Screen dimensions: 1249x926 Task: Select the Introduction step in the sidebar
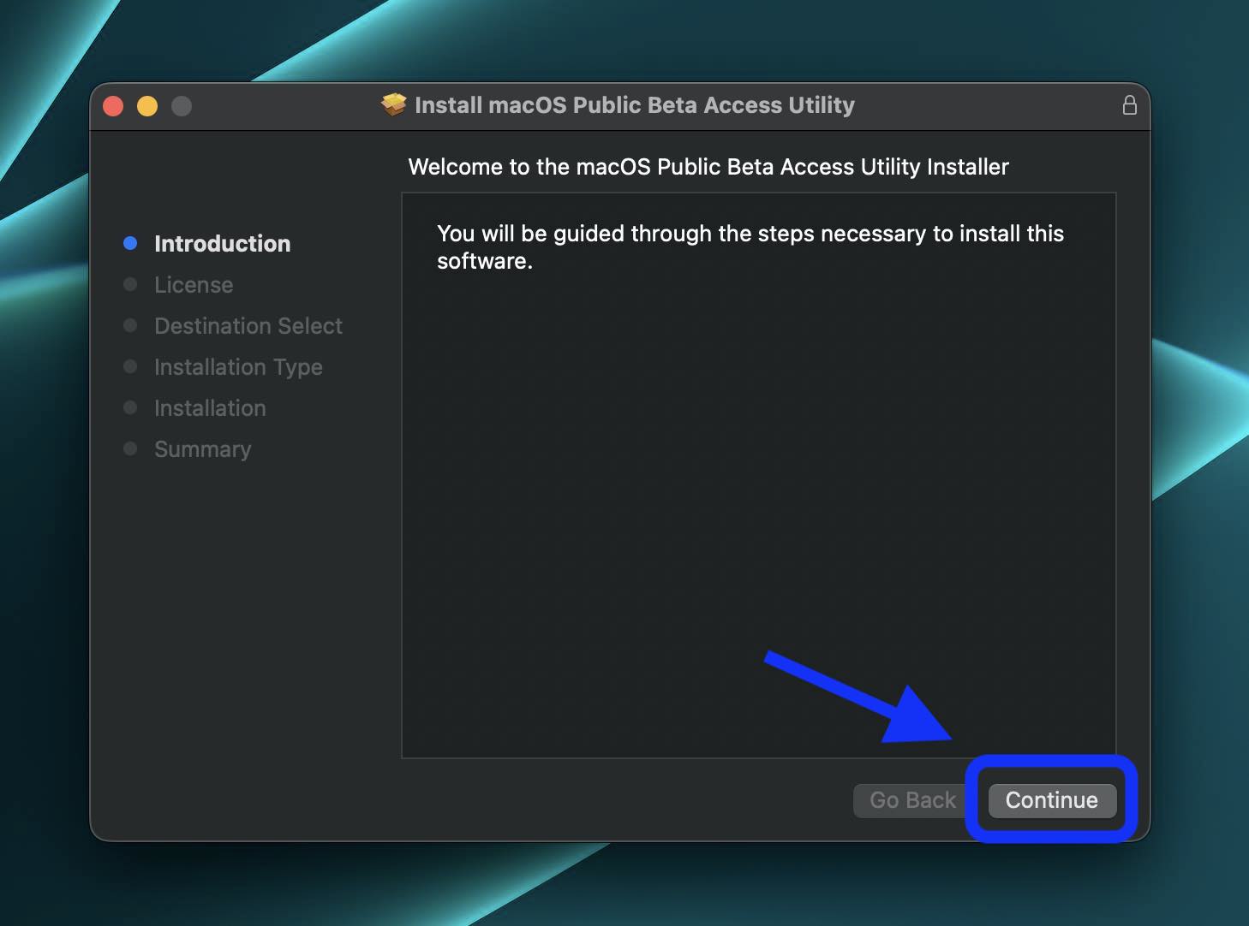(x=222, y=243)
